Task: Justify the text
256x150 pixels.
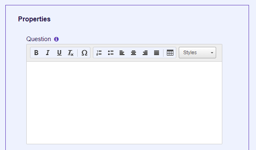Action: coord(157,53)
